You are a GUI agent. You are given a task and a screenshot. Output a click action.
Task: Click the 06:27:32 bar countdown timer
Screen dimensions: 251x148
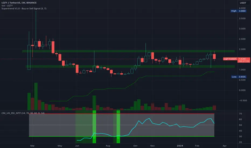[x=244, y=61]
